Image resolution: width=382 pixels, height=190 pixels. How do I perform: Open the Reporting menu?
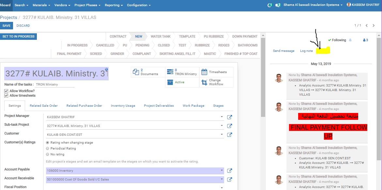point(114,5)
